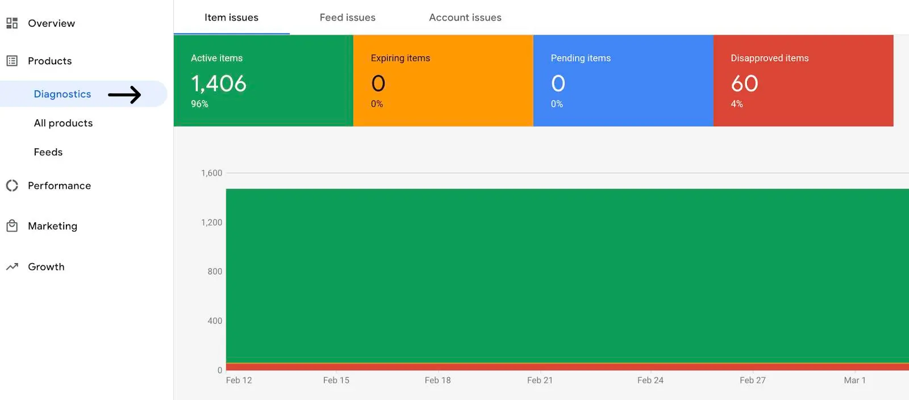The height and width of the screenshot is (400, 909).
Task: Select the Item issues tab
Action: [x=231, y=18]
